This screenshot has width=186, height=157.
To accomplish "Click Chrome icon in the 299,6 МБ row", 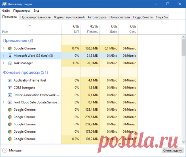I will (x=10, y=117).
